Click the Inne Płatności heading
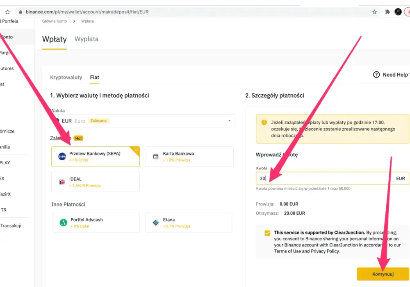 click(68, 205)
